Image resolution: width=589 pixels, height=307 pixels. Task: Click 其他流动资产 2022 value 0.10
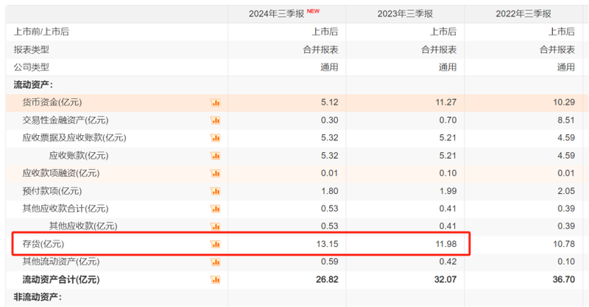pos(566,261)
